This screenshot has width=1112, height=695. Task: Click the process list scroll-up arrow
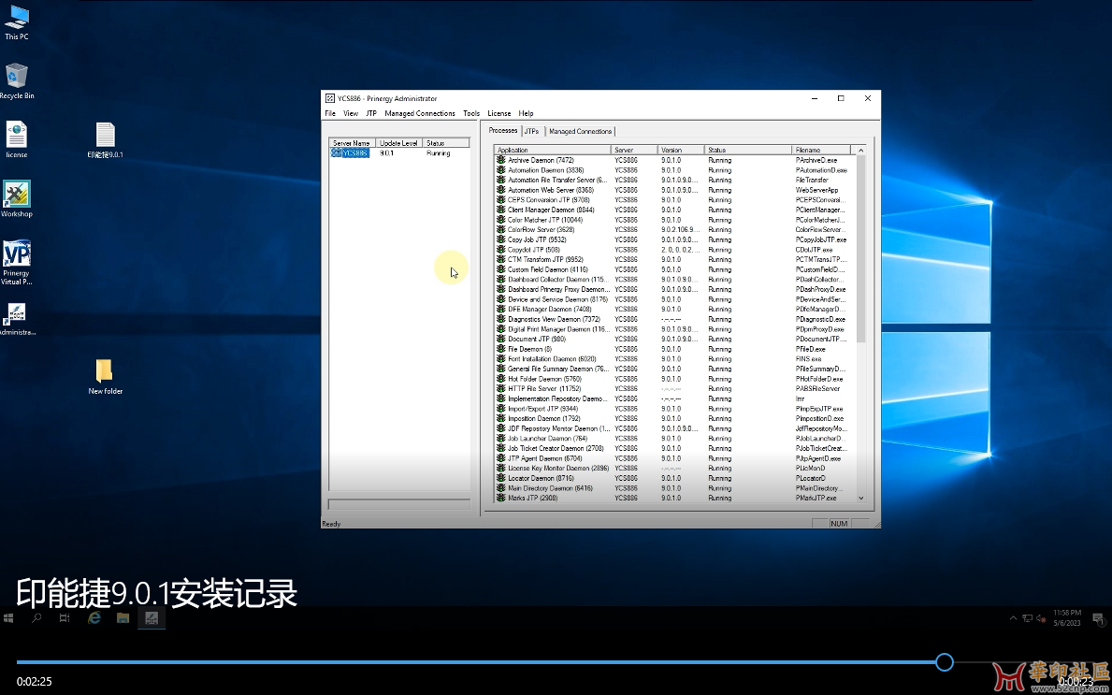pos(861,151)
